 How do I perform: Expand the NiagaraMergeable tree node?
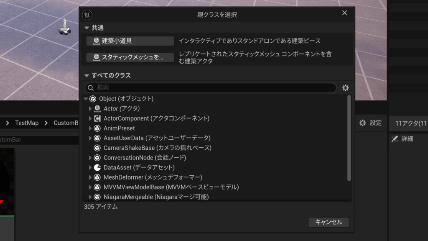click(x=90, y=197)
